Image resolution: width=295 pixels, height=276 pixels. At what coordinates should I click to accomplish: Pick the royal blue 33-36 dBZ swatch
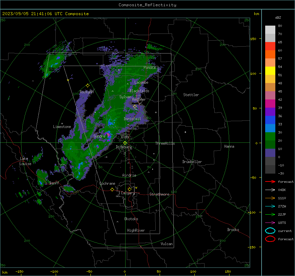pos(270,120)
